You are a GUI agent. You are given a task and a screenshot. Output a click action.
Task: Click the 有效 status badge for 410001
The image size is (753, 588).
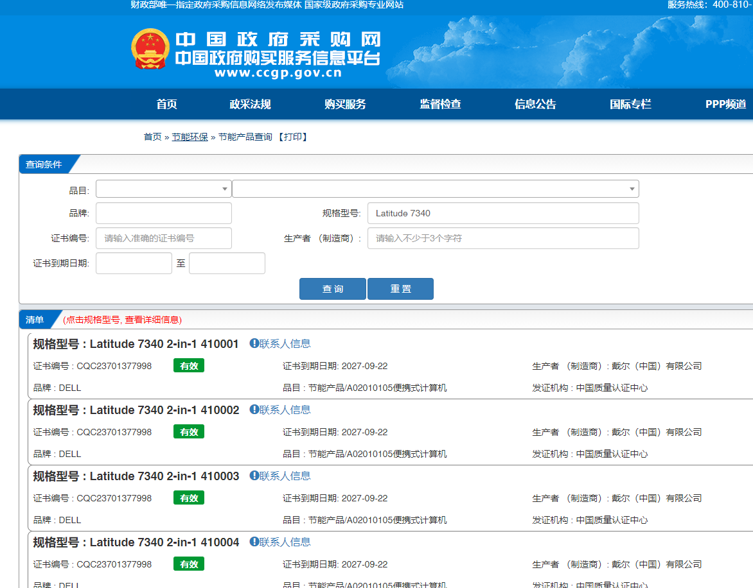189,365
